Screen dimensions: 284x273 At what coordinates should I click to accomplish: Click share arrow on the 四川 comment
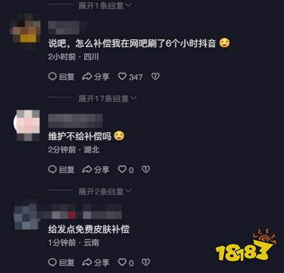pyautogui.click(x=87, y=76)
